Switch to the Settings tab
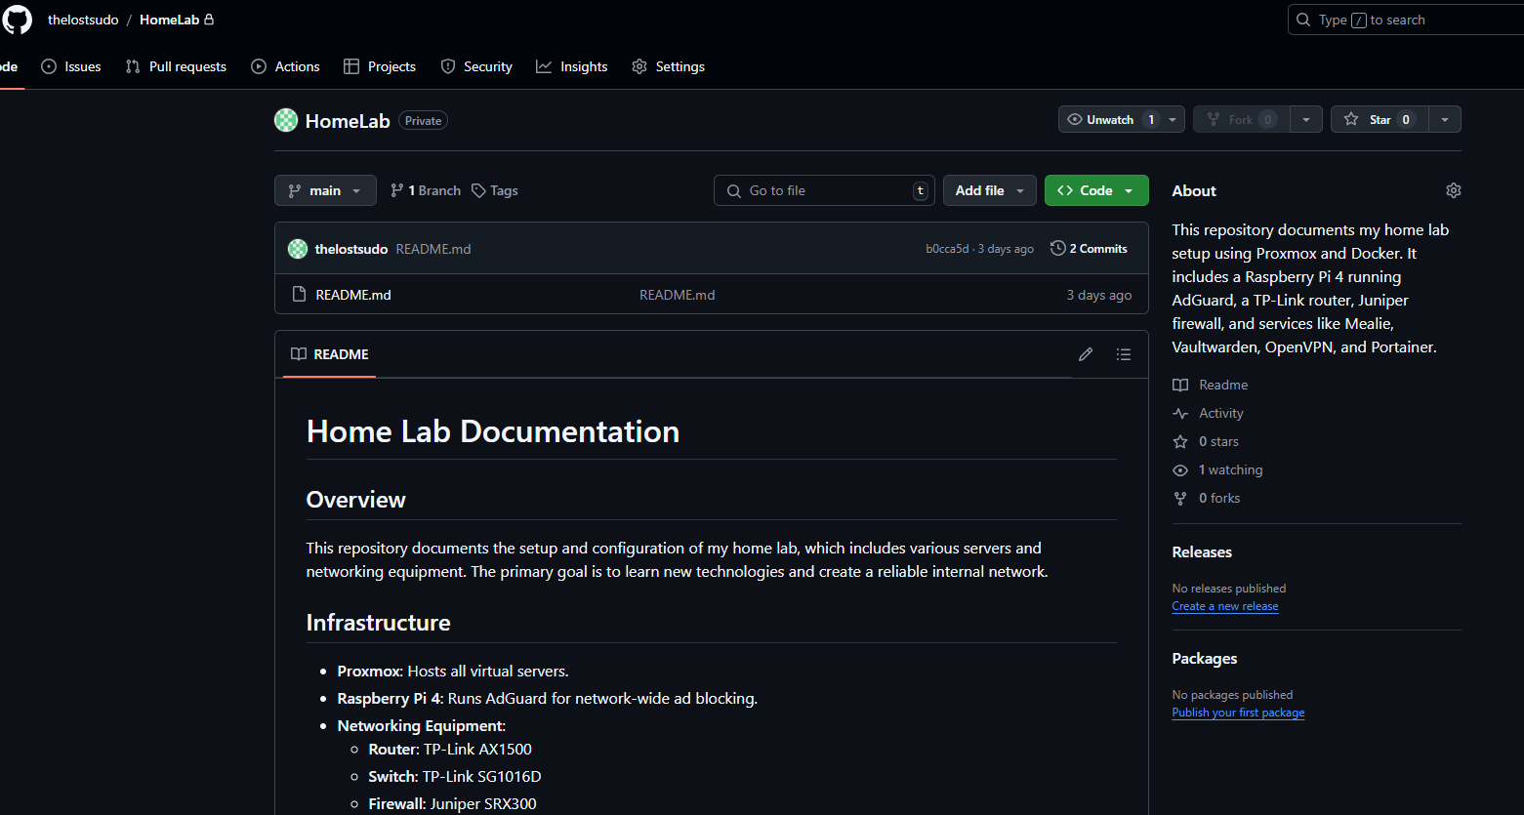Viewport: 1524px width, 815px height. 668,66
